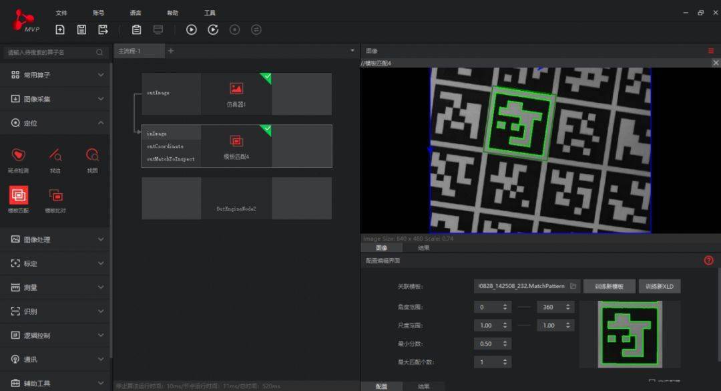
Task: Select the highlighted 模板匹配 template matching tool
Action: tap(19, 199)
